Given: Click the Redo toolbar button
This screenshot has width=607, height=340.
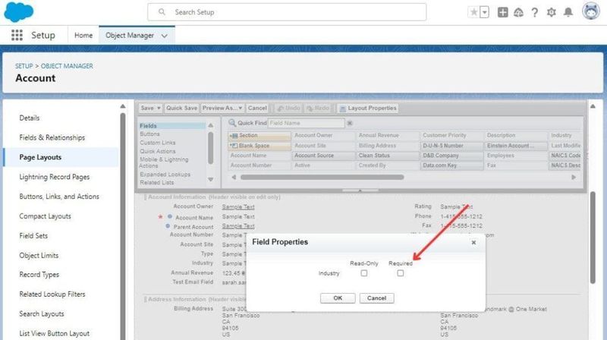Looking at the screenshot, I should coord(318,108).
